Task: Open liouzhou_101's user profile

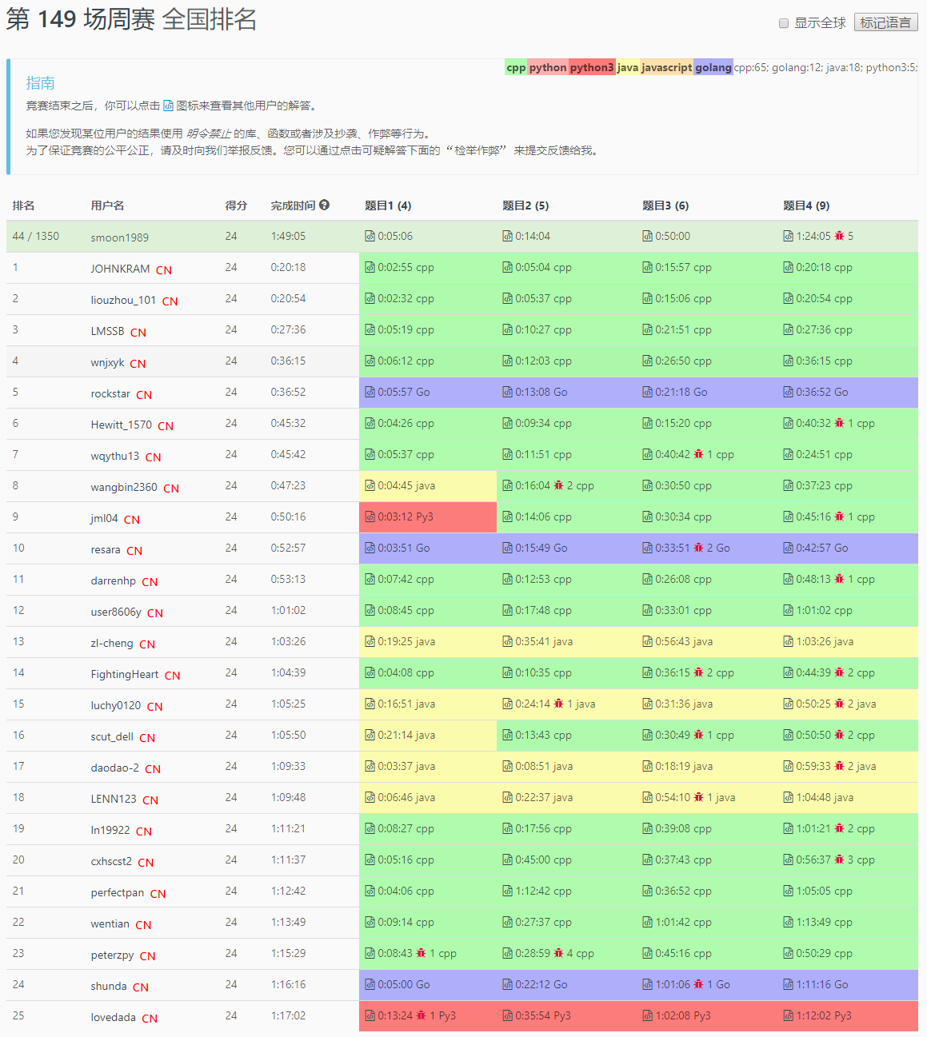Action: coord(124,301)
